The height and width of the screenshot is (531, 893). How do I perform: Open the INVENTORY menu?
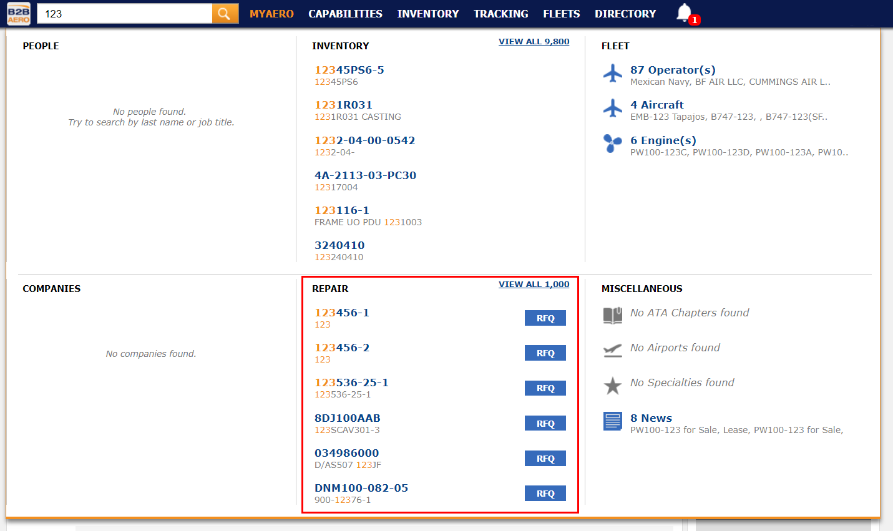click(428, 14)
